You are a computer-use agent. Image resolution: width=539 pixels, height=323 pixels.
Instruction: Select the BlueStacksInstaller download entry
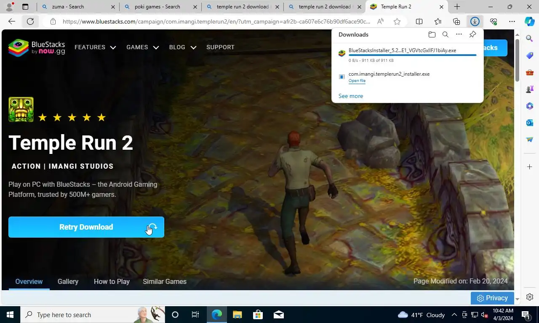tap(408, 55)
